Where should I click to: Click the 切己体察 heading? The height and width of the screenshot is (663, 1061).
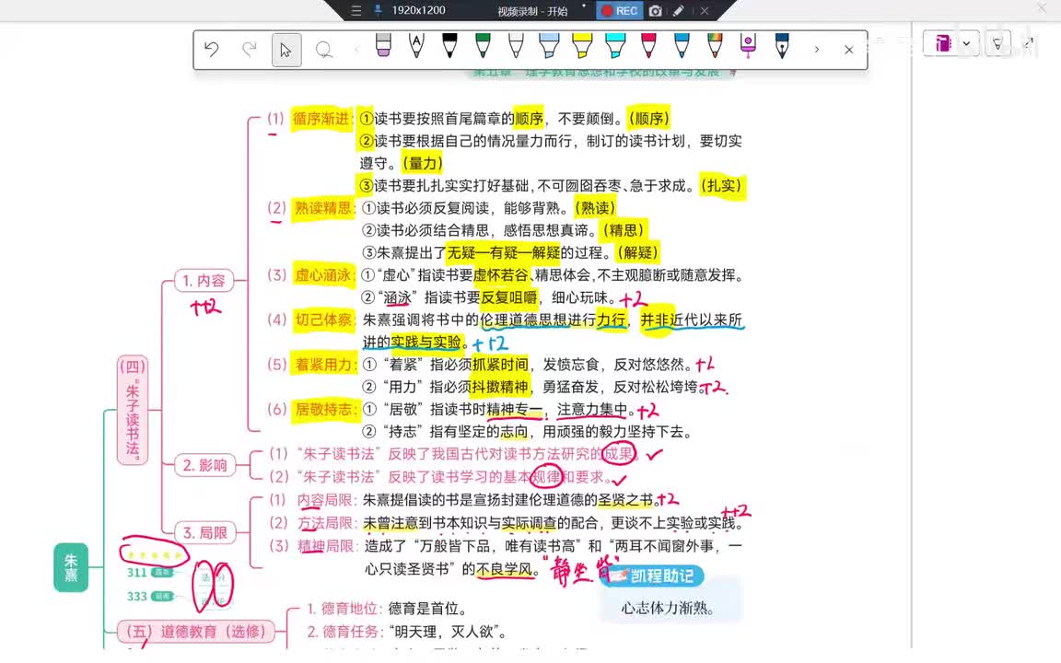pyautogui.click(x=323, y=320)
